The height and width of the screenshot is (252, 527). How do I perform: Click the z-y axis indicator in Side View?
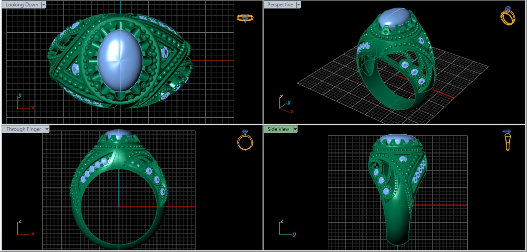pyautogui.click(x=287, y=227)
